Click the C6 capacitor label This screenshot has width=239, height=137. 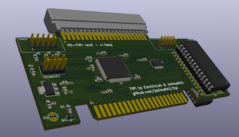coord(97,77)
